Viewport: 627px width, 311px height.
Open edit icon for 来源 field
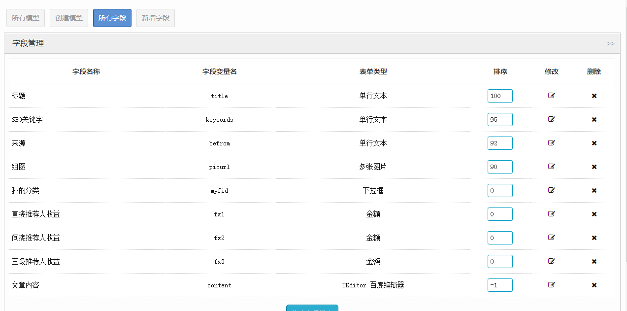click(x=551, y=143)
